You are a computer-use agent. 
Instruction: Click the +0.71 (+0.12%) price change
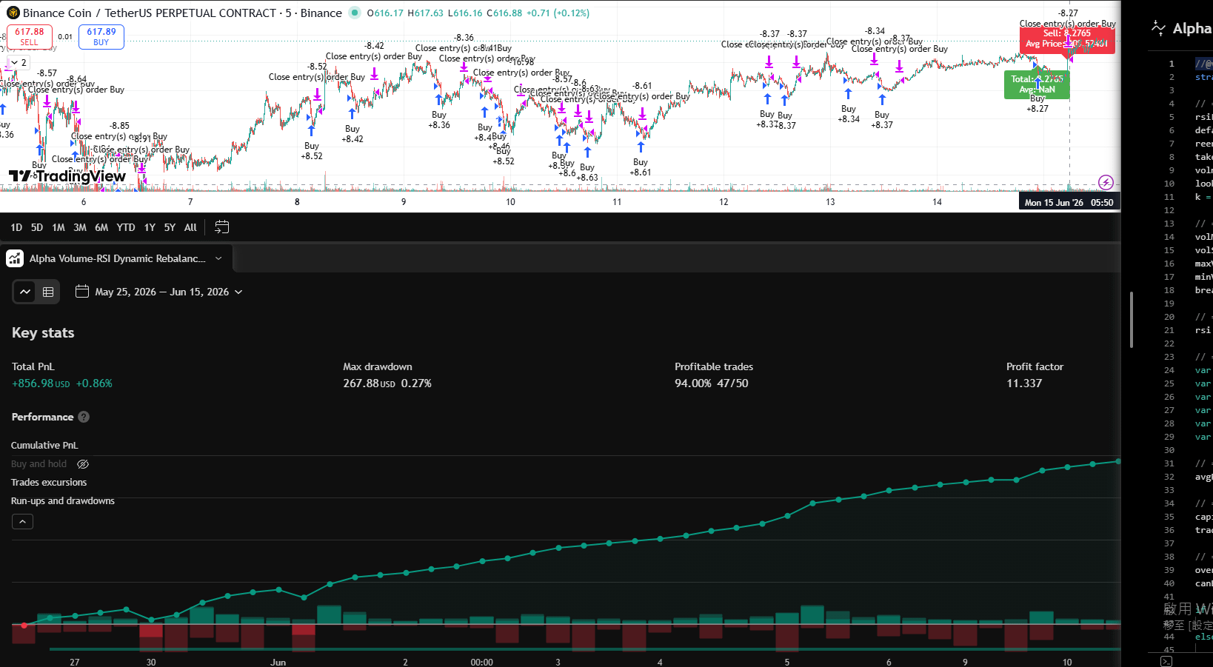[x=558, y=13]
